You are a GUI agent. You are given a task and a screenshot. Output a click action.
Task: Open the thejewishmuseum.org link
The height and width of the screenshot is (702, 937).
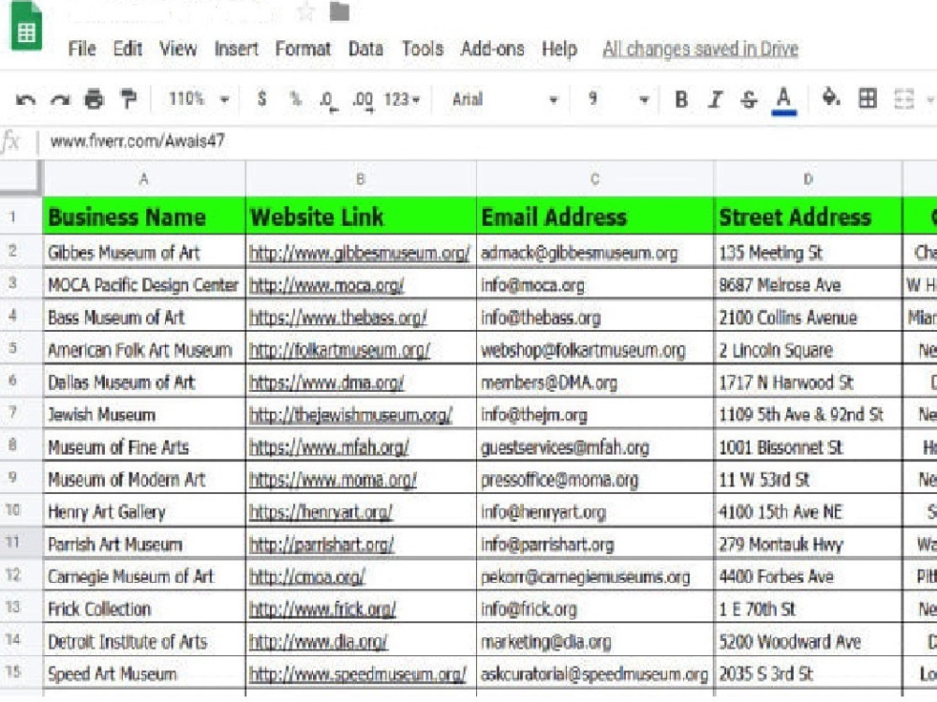point(350,414)
